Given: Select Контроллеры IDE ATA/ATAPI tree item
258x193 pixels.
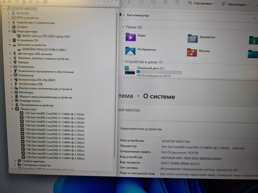Looking at the screenshot, I should pos(37,80).
